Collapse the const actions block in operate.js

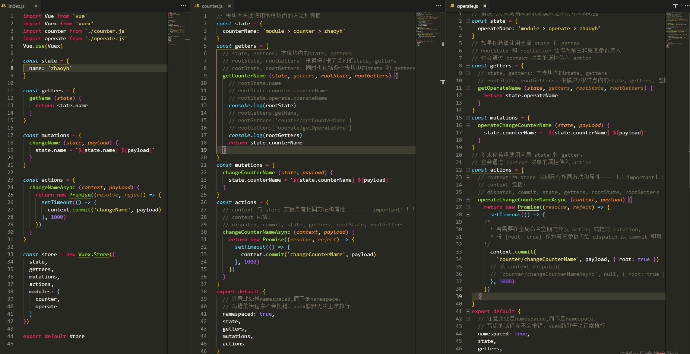tap(468, 170)
